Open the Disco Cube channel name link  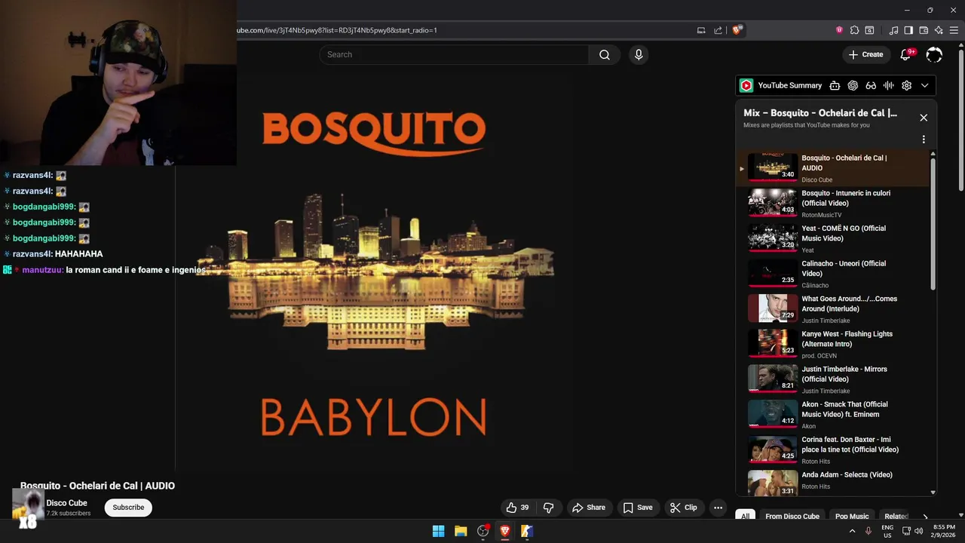click(66, 503)
